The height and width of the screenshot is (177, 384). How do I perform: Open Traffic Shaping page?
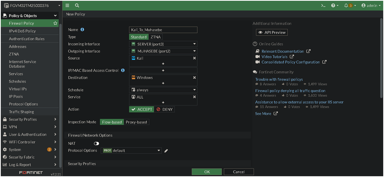pos(22,112)
